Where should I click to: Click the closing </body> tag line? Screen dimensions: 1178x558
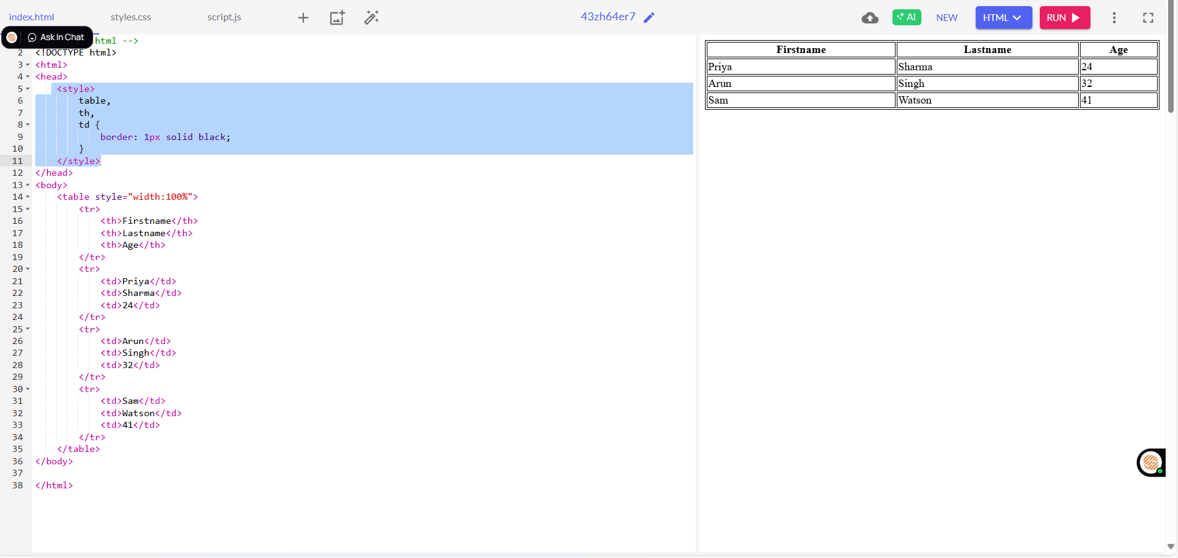click(54, 462)
